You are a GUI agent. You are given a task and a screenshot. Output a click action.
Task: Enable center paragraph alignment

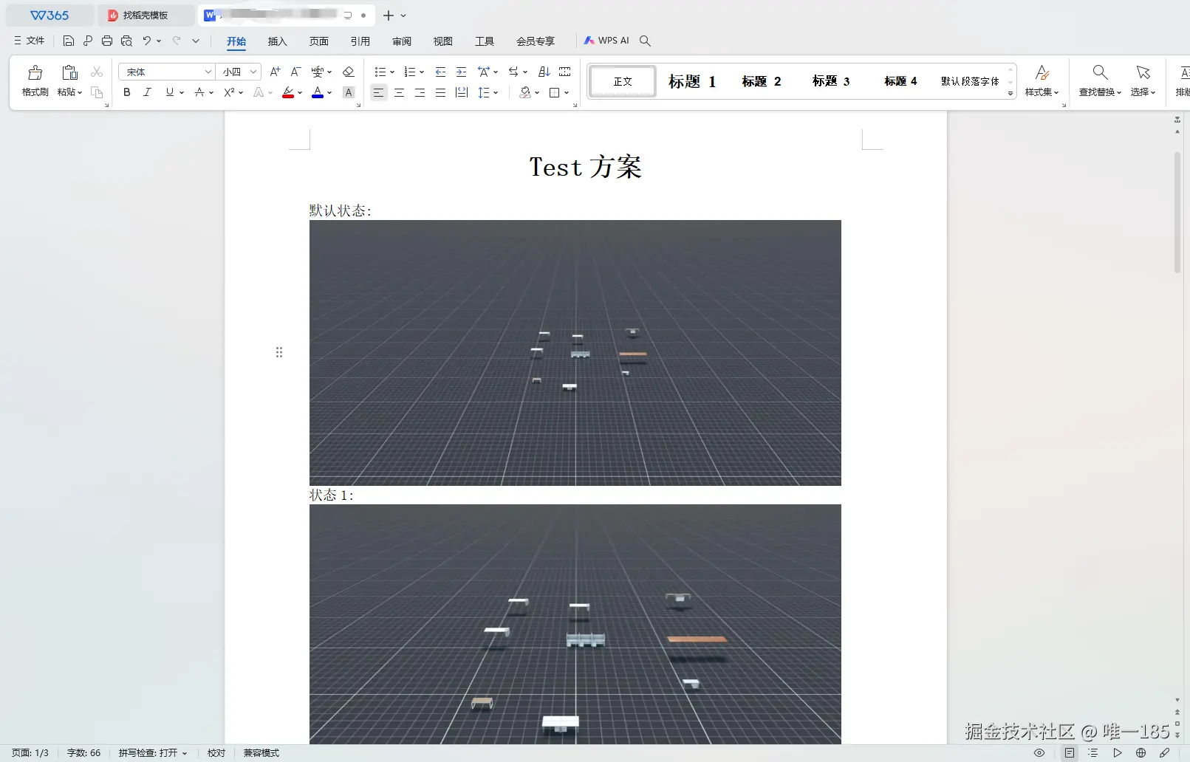399,92
